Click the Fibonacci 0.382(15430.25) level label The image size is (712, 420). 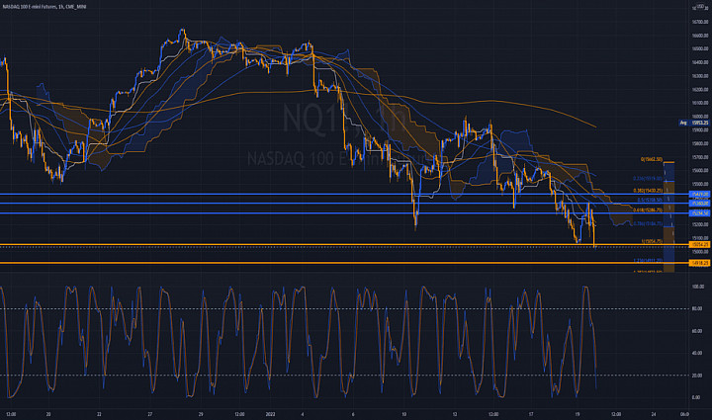point(648,191)
